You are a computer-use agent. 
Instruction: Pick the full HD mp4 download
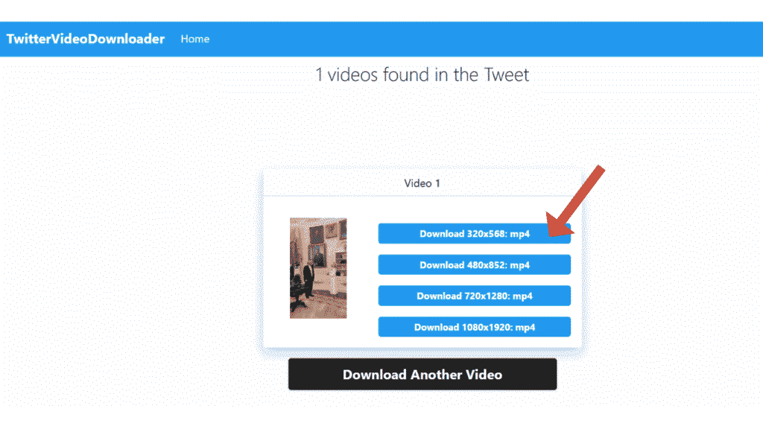[x=475, y=327]
